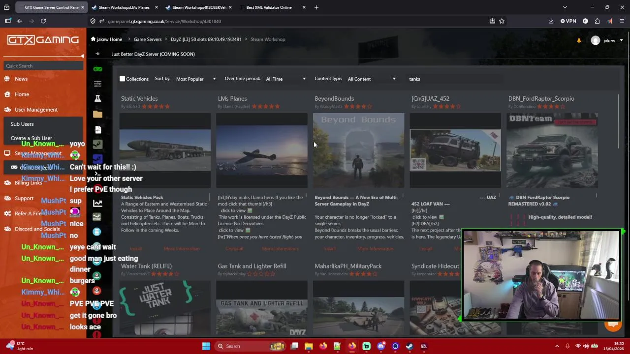Click Game Servers breadcrumb link
Viewport: 630px width, 354px height.
point(148,39)
